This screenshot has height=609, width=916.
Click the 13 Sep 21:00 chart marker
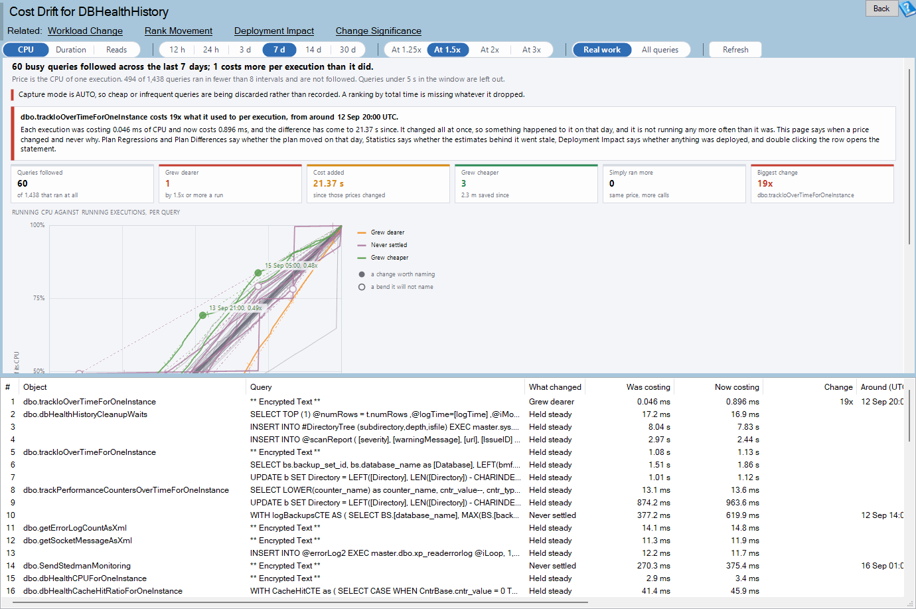[x=203, y=315]
